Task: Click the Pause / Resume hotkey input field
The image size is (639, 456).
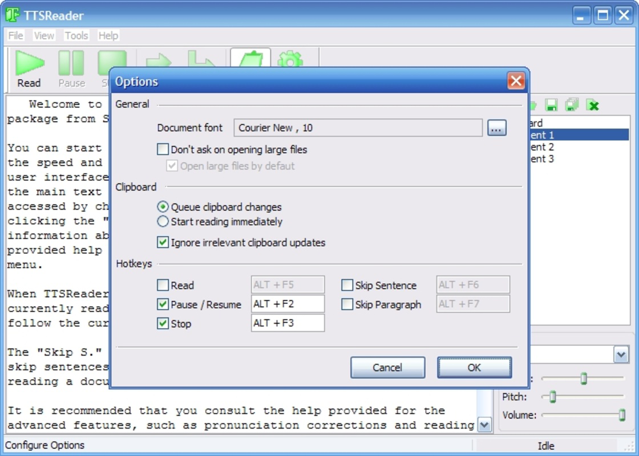Action: (287, 304)
